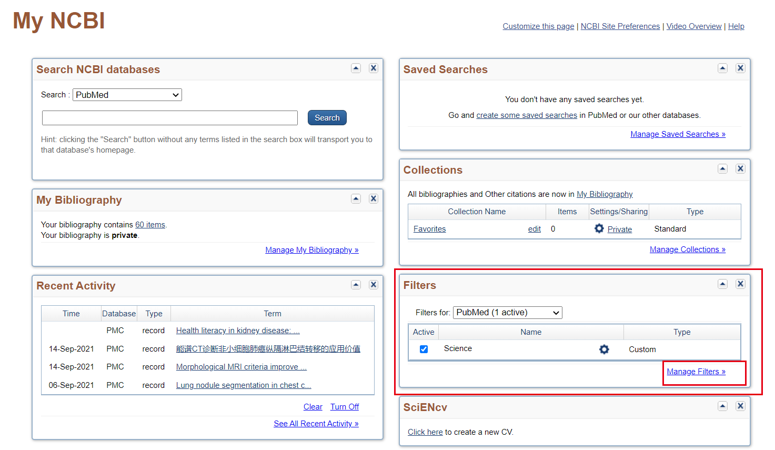The width and height of the screenshot is (775, 450).
Task: Toggle the Private setting on Favorites
Action: click(x=619, y=229)
